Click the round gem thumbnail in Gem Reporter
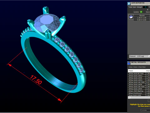150x113 pixels. coord(131,17)
